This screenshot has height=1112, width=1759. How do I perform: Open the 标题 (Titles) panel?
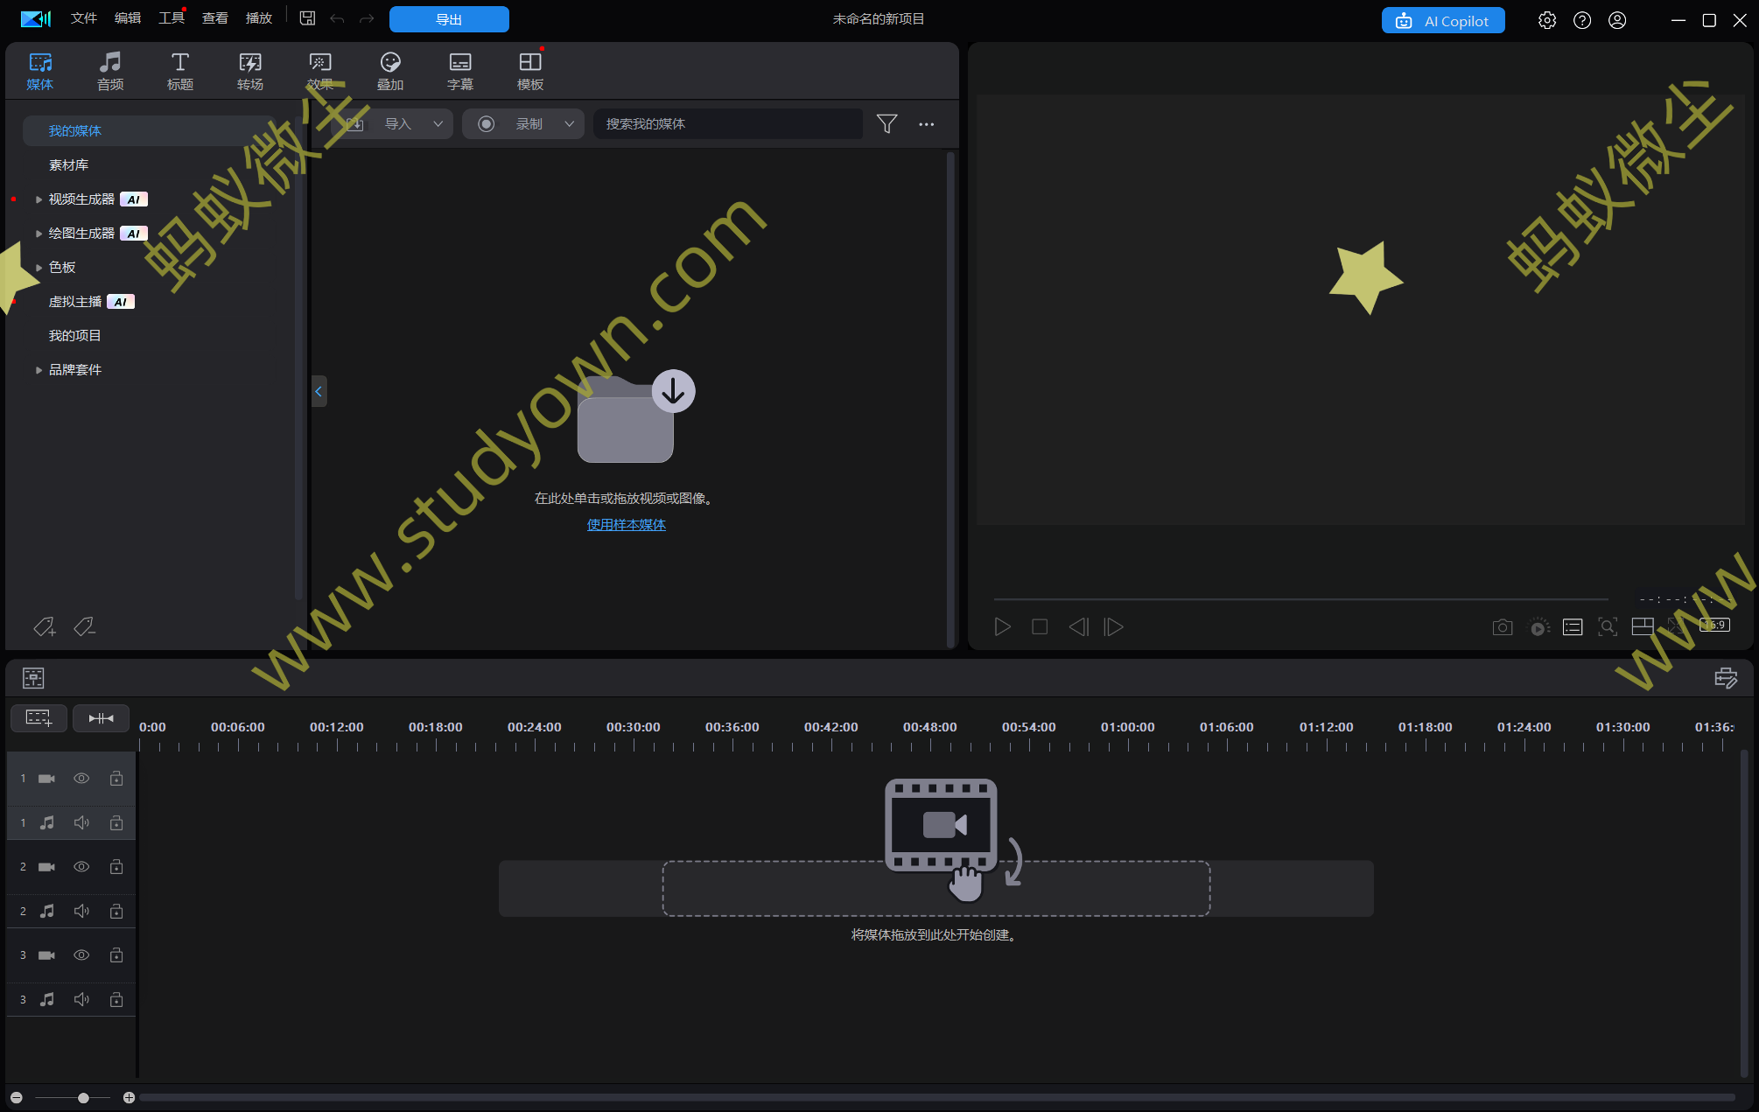(179, 70)
